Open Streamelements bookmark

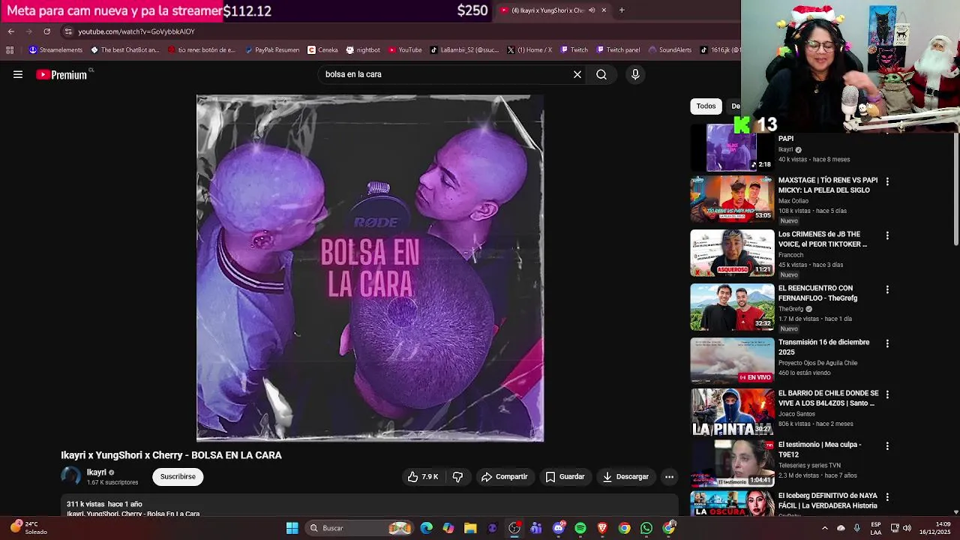[55, 50]
